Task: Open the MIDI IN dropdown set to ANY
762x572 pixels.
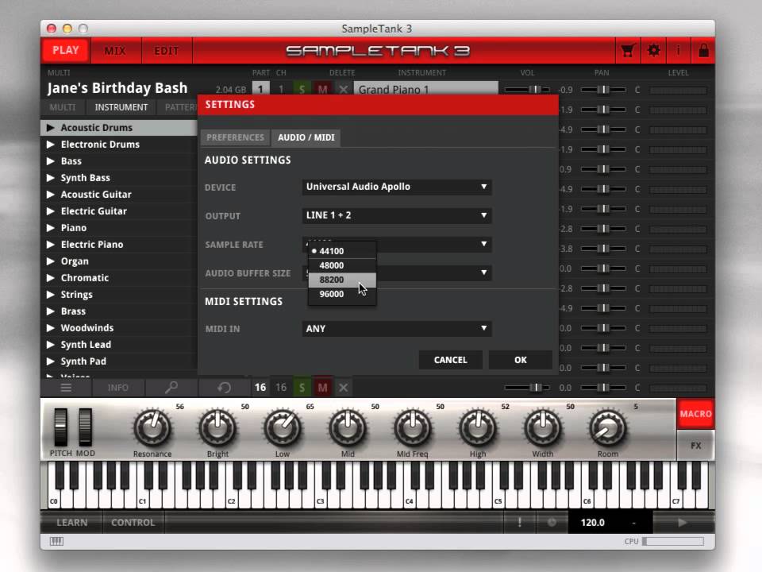Action: pos(397,328)
